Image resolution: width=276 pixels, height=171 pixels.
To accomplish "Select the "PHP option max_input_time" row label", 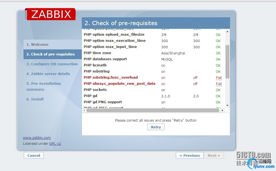I will [x=110, y=47].
